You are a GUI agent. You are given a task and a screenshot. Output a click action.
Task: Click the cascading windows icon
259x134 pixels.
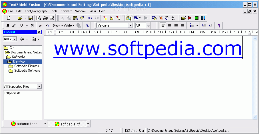tap(136, 18)
